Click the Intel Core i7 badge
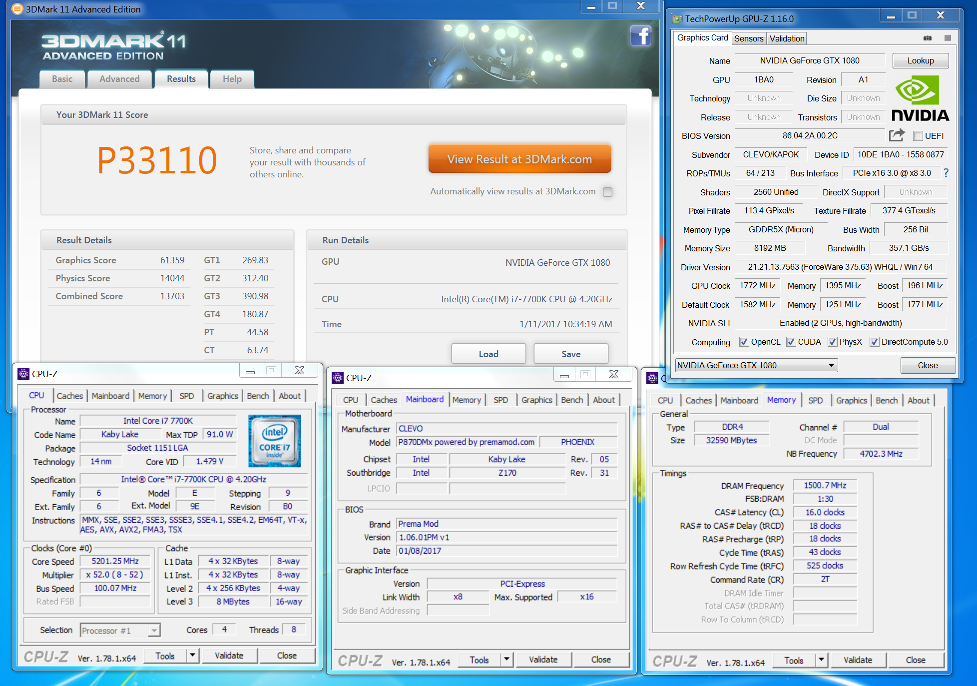 (275, 441)
